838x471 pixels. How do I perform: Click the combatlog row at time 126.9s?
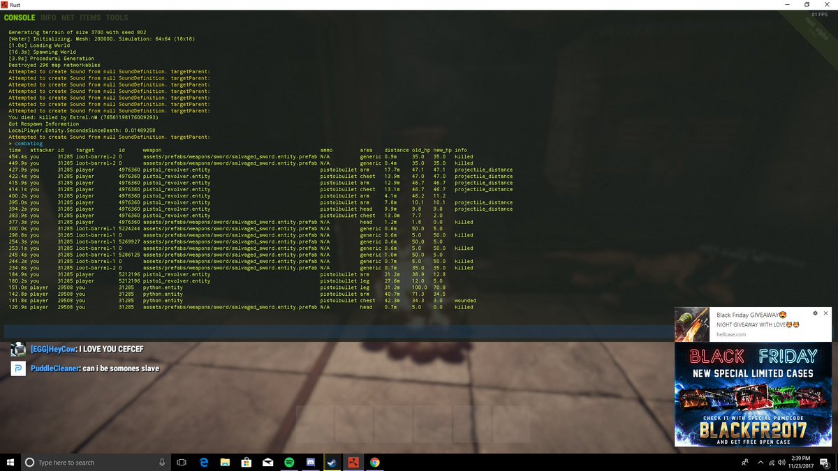(x=241, y=307)
